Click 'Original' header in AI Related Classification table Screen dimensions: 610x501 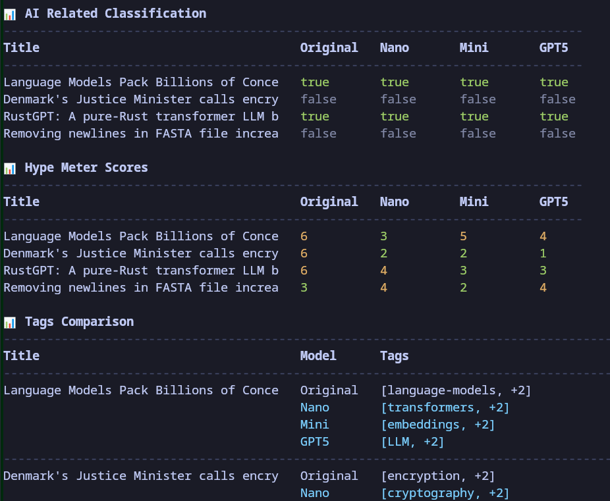click(x=329, y=48)
